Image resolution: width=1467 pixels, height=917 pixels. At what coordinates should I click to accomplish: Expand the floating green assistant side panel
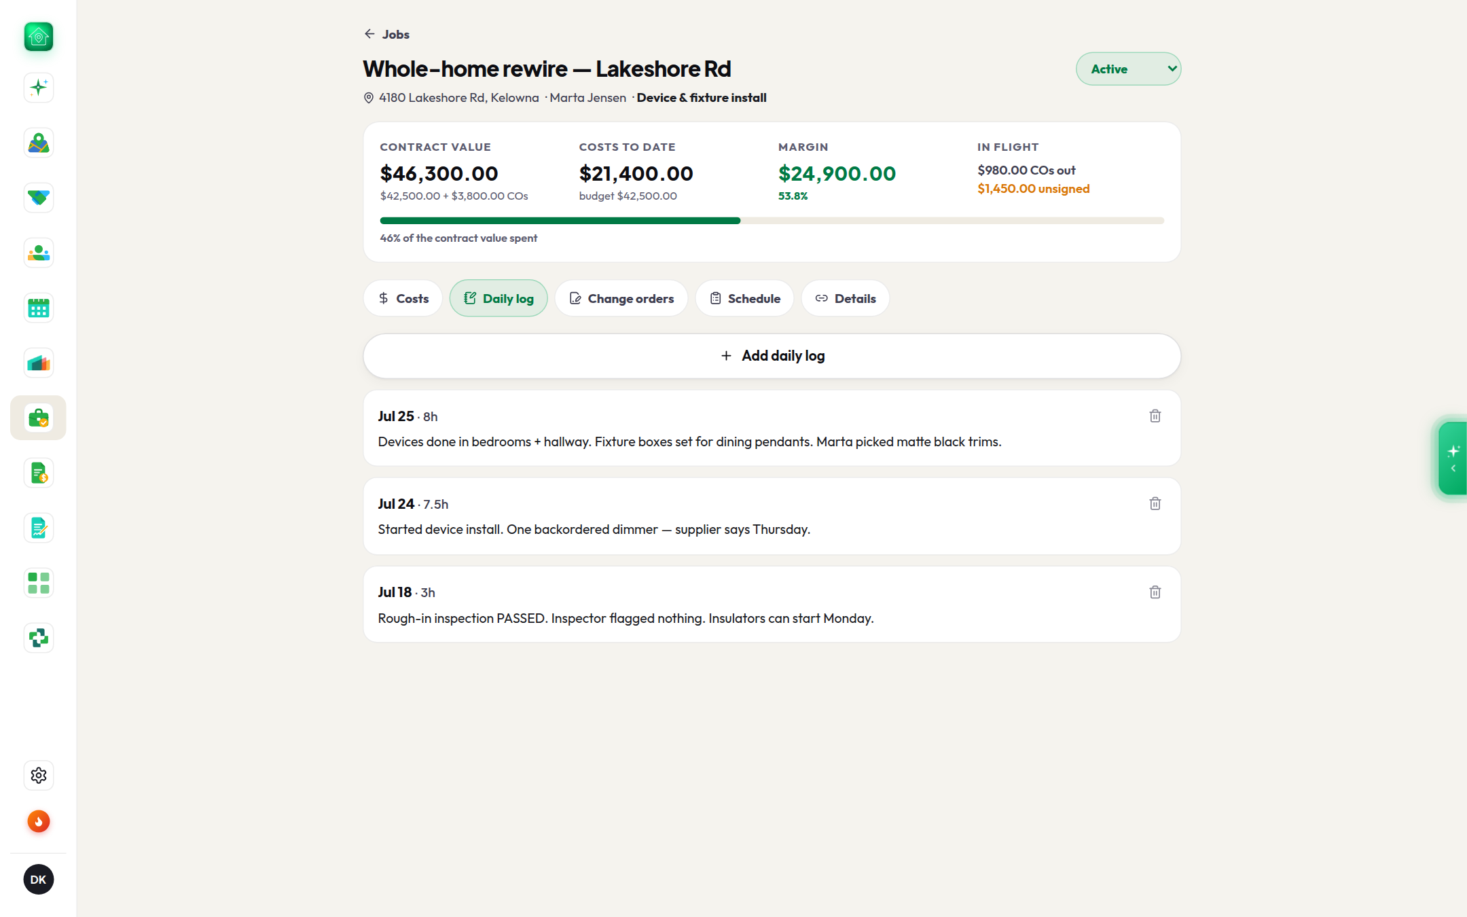coord(1453,458)
